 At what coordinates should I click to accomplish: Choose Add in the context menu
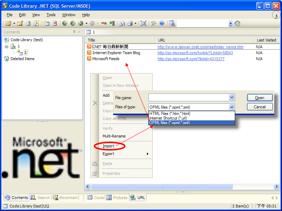click(x=106, y=95)
